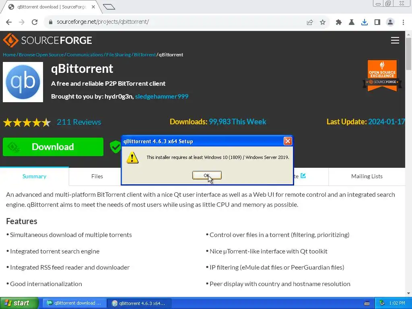The width and height of the screenshot is (412, 309).
Task: Switch to the Mailing Lists tab
Action: click(x=367, y=176)
